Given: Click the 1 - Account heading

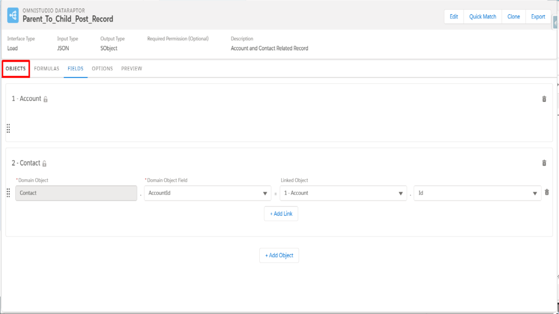Looking at the screenshot, I should click(x=26, y=99).
